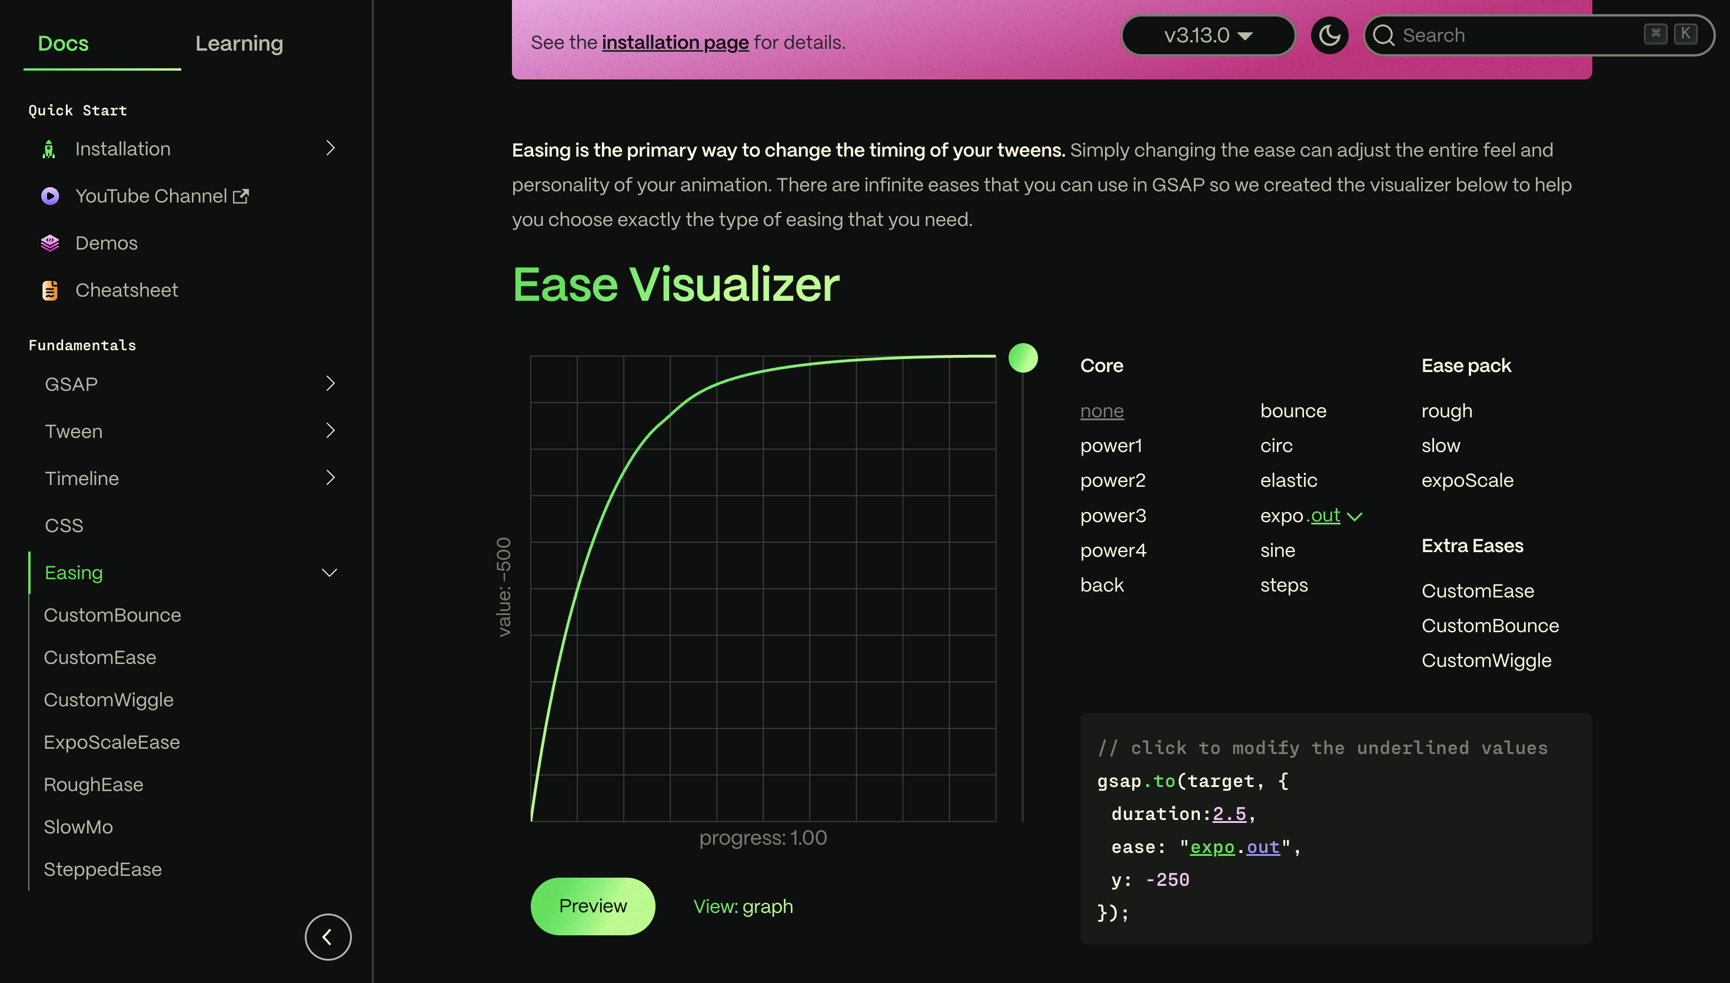Click the external link icon beside YouTube Channel
The image size is (1730, 983).
(x=241, y=197)
